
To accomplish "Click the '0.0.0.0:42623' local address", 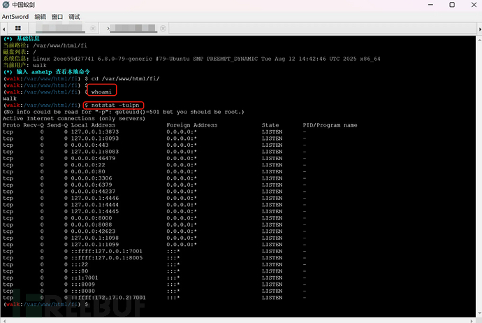I will pyautogui.click(x=93, y=231).
